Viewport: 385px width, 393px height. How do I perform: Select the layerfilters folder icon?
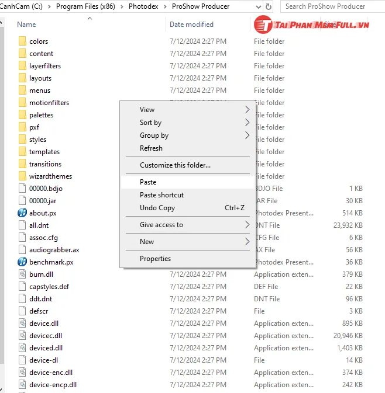click(x=22, y=65)
